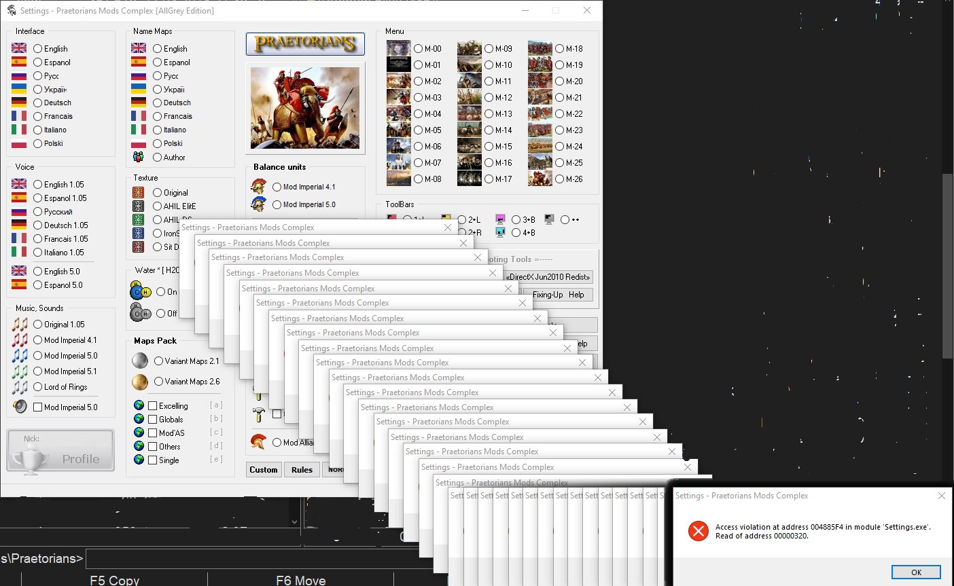
Task: Click the speaker icon in Music, Sounds
Action: pyautogui.click(x=20, y=407)
